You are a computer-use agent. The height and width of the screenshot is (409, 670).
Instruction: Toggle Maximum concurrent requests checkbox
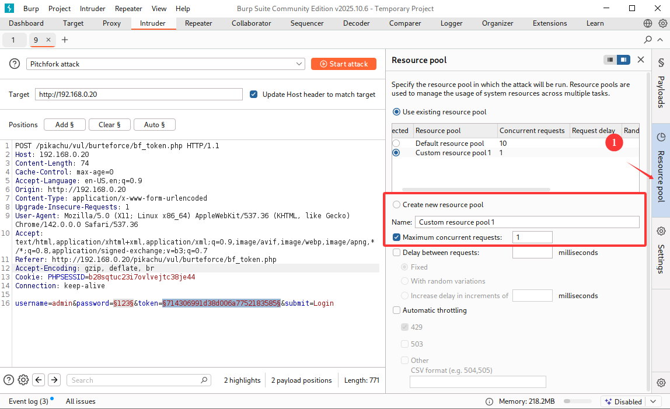point(396,237)
